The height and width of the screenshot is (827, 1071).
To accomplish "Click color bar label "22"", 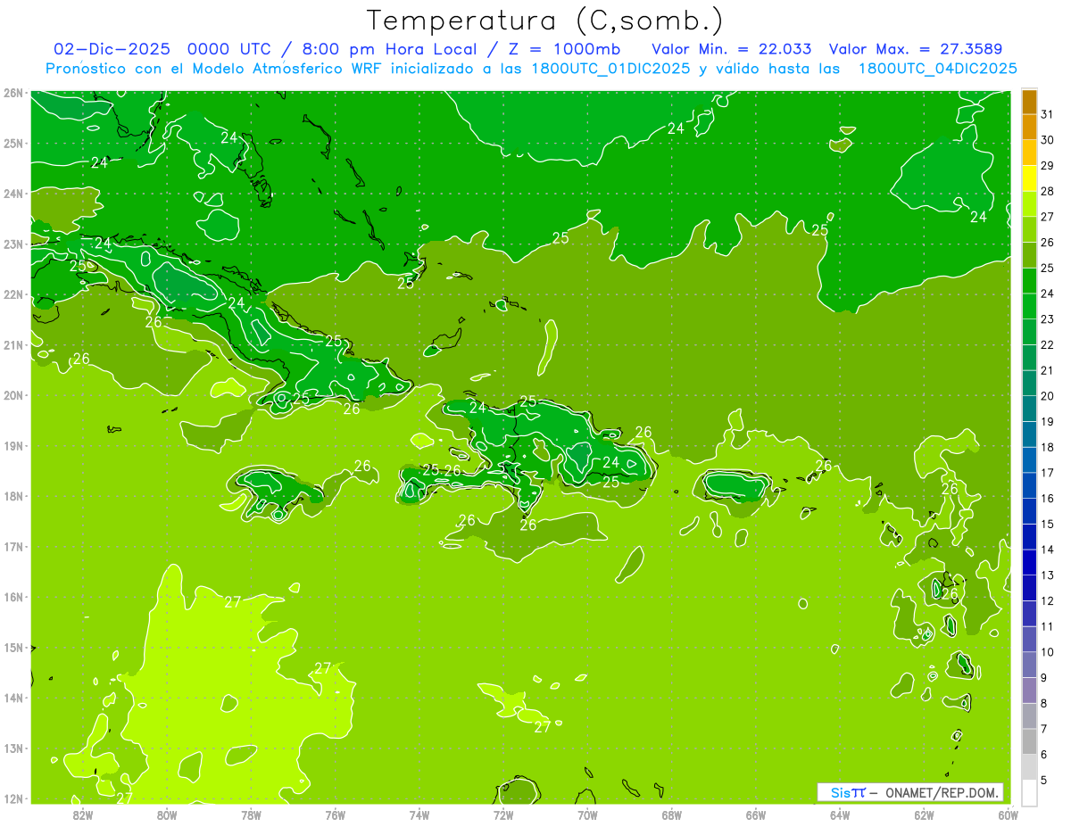I will coord(1047,345).
